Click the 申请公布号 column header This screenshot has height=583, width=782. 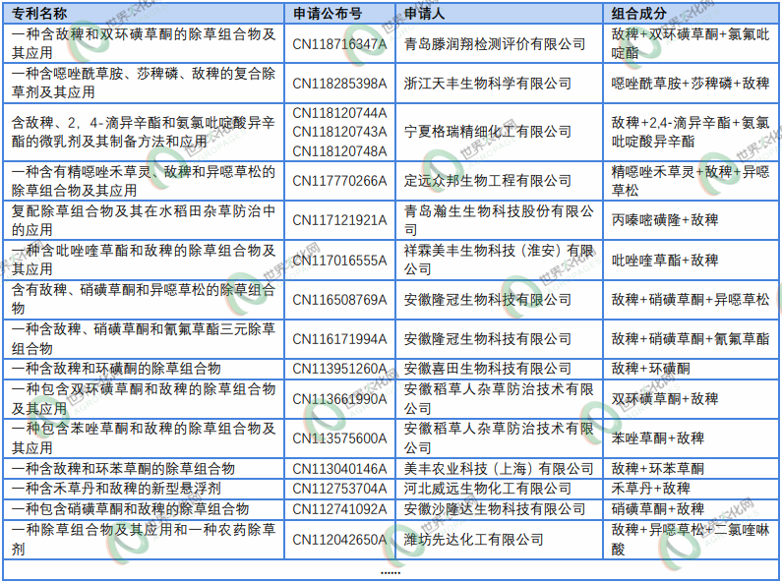click(x=328, y=14)
